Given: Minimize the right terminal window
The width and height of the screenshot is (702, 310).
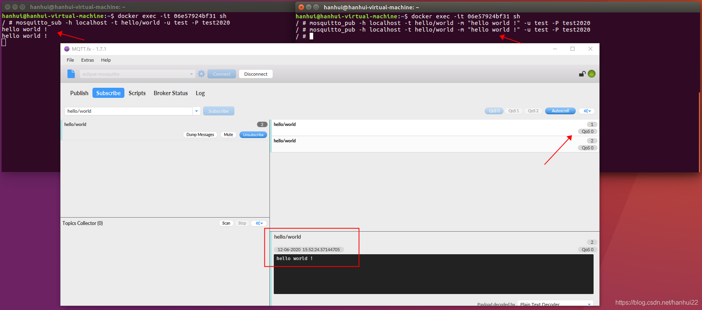Looking at the screenshot, I should pyautogui.click(x=308, y=7).
